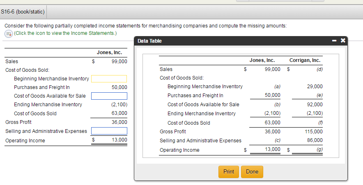Click the 'Operating Income' label in left statement
Screen dimensions: 363x185
25,141
